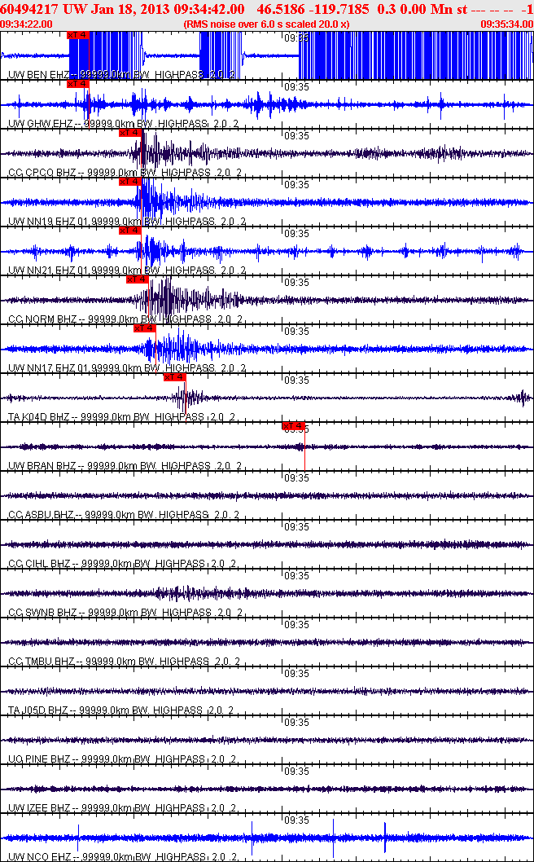Click the RMS noise scaling note
This screenshot has height=862, width=534.
267,24
